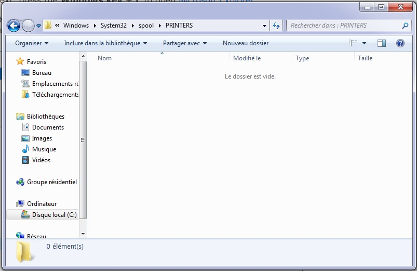The height and width of the screenshot is (271, 417).
Task: Navigate to spool in breadcrumb
Action: click(x=146, y=25)
